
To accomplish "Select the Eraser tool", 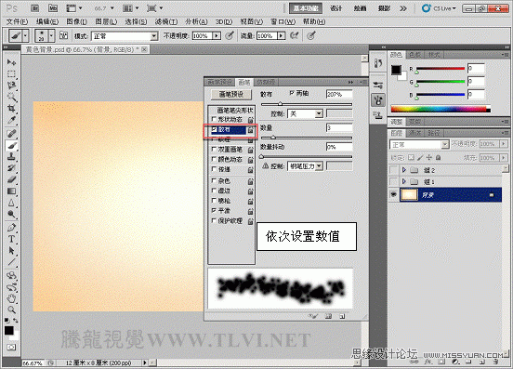I will [x=11, y=179].
